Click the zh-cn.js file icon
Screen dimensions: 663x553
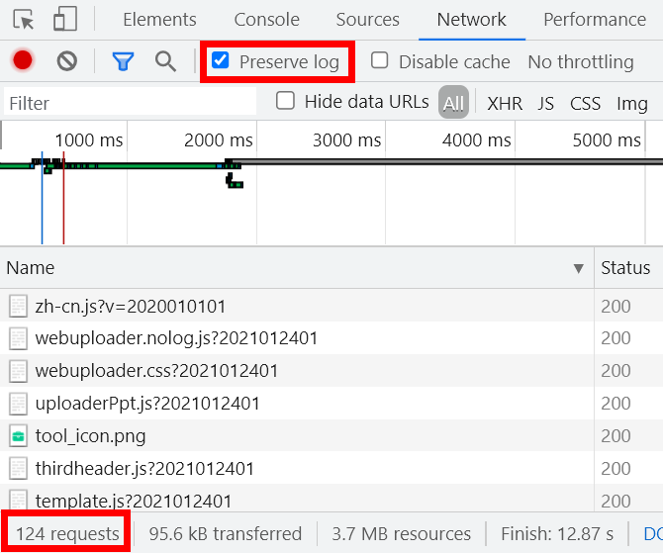pyautogui.click(x=19, y=306)
